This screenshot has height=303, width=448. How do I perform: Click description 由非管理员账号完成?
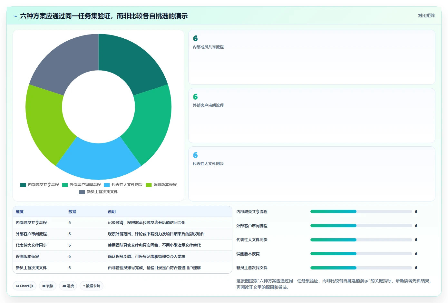tap(125, 268)
